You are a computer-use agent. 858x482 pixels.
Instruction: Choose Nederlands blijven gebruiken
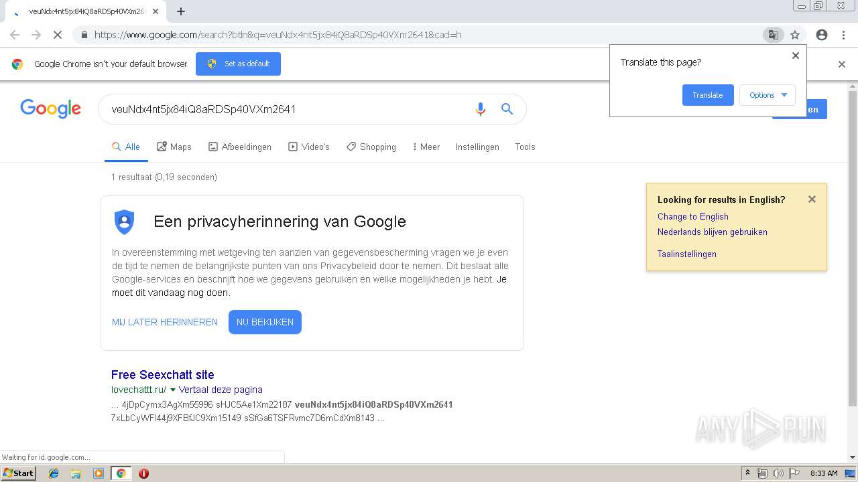coord(713,232)
